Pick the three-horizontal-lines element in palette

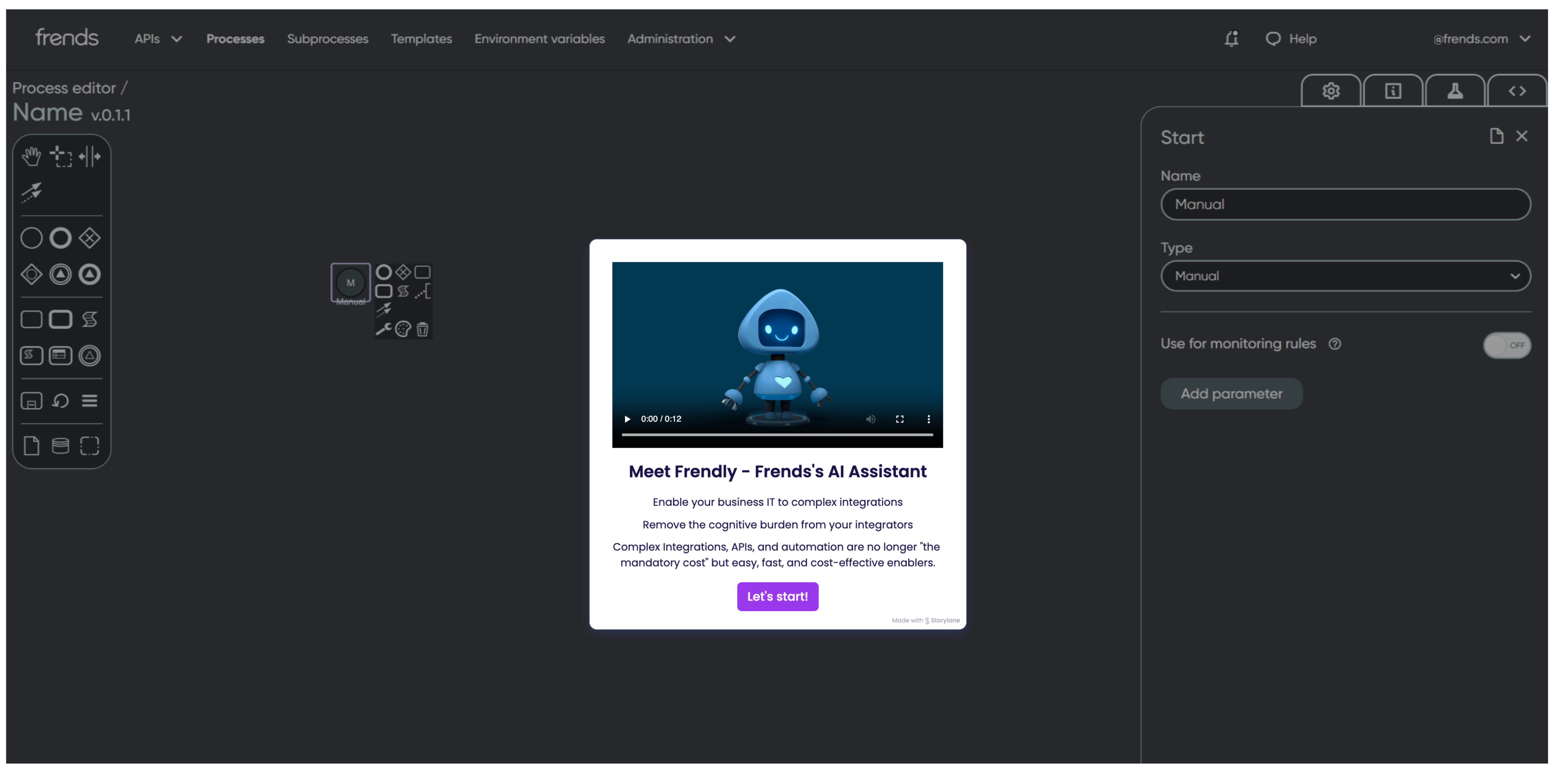89,401
